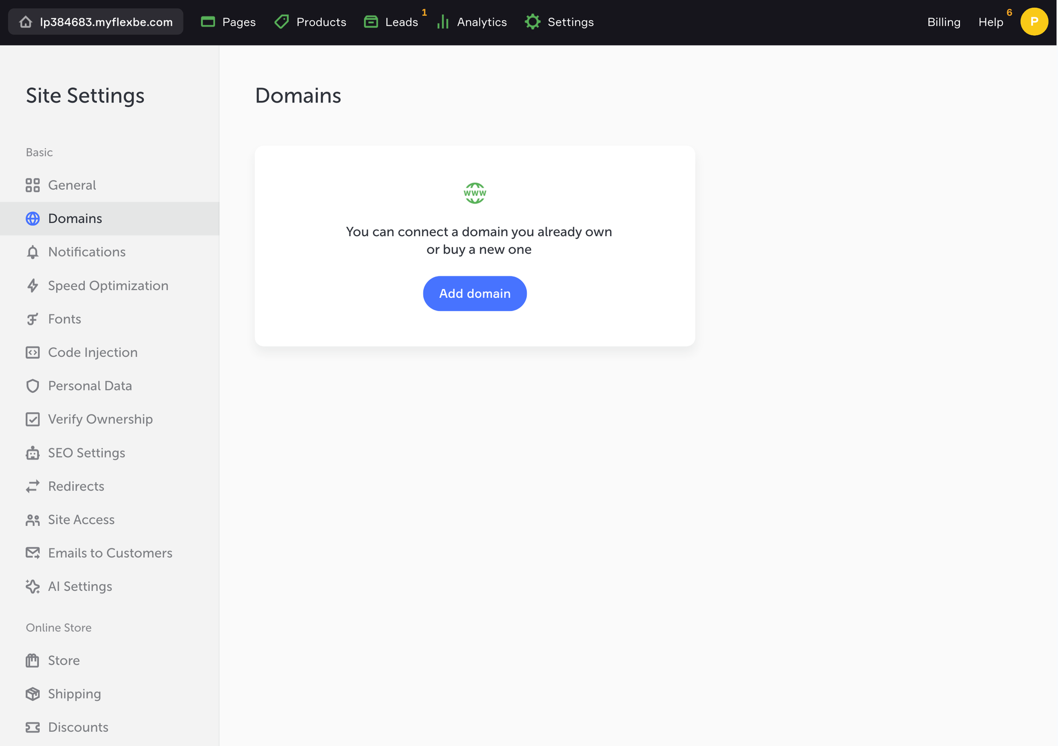Open the Help menu

991,22
